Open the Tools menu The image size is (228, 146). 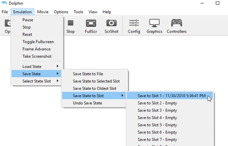point(78,12)
